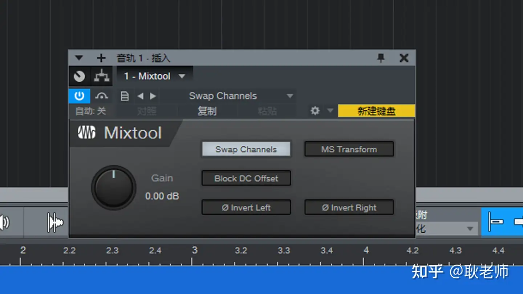Screen dimensions: 523x294
Task: Toggle Invert Left phase
Action: pos(246,208)
